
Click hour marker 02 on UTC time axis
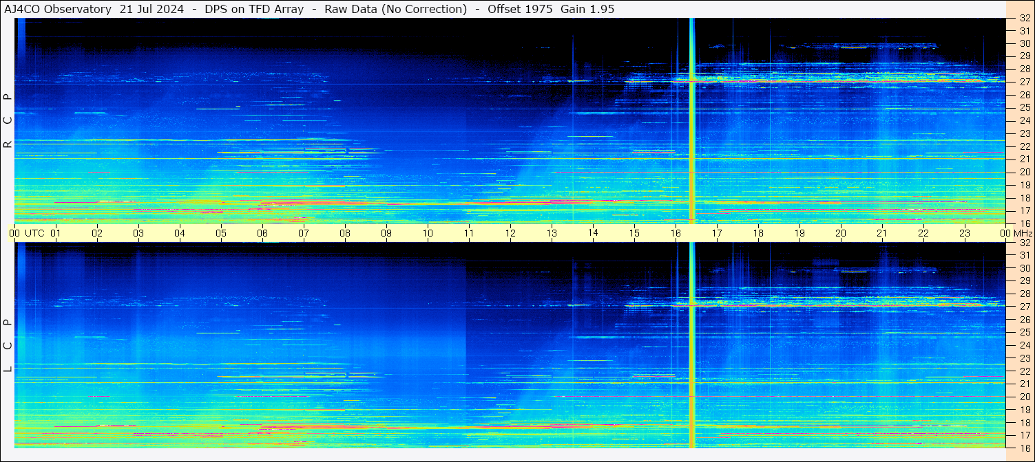click(97, 233)
